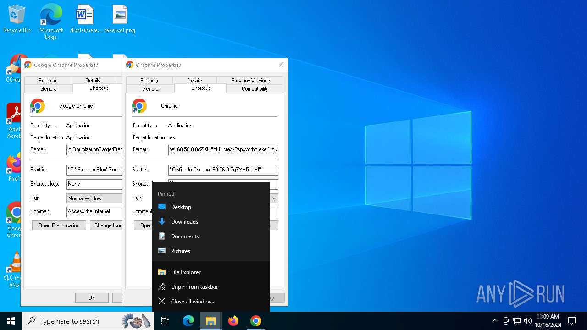Screen dimensions: 587x330
Task: Open network status tray icon
Action: [x=517, y=321]
